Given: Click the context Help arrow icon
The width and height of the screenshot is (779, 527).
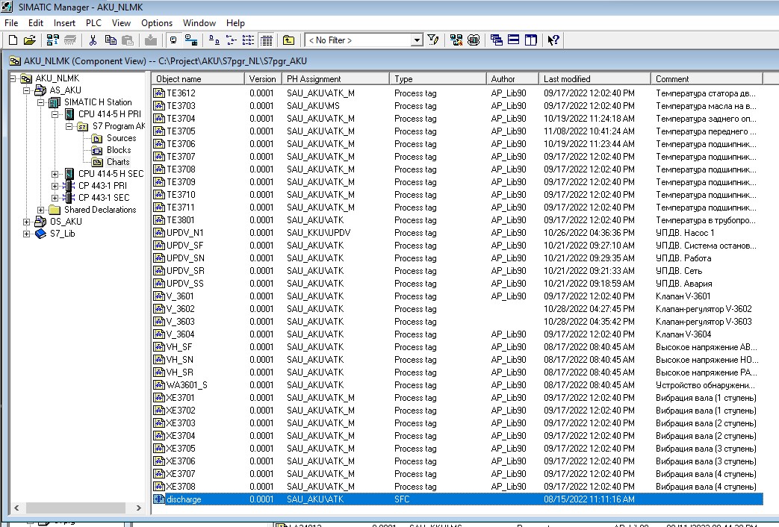Looking at the screenshot, I should click(x=553, y=40).
